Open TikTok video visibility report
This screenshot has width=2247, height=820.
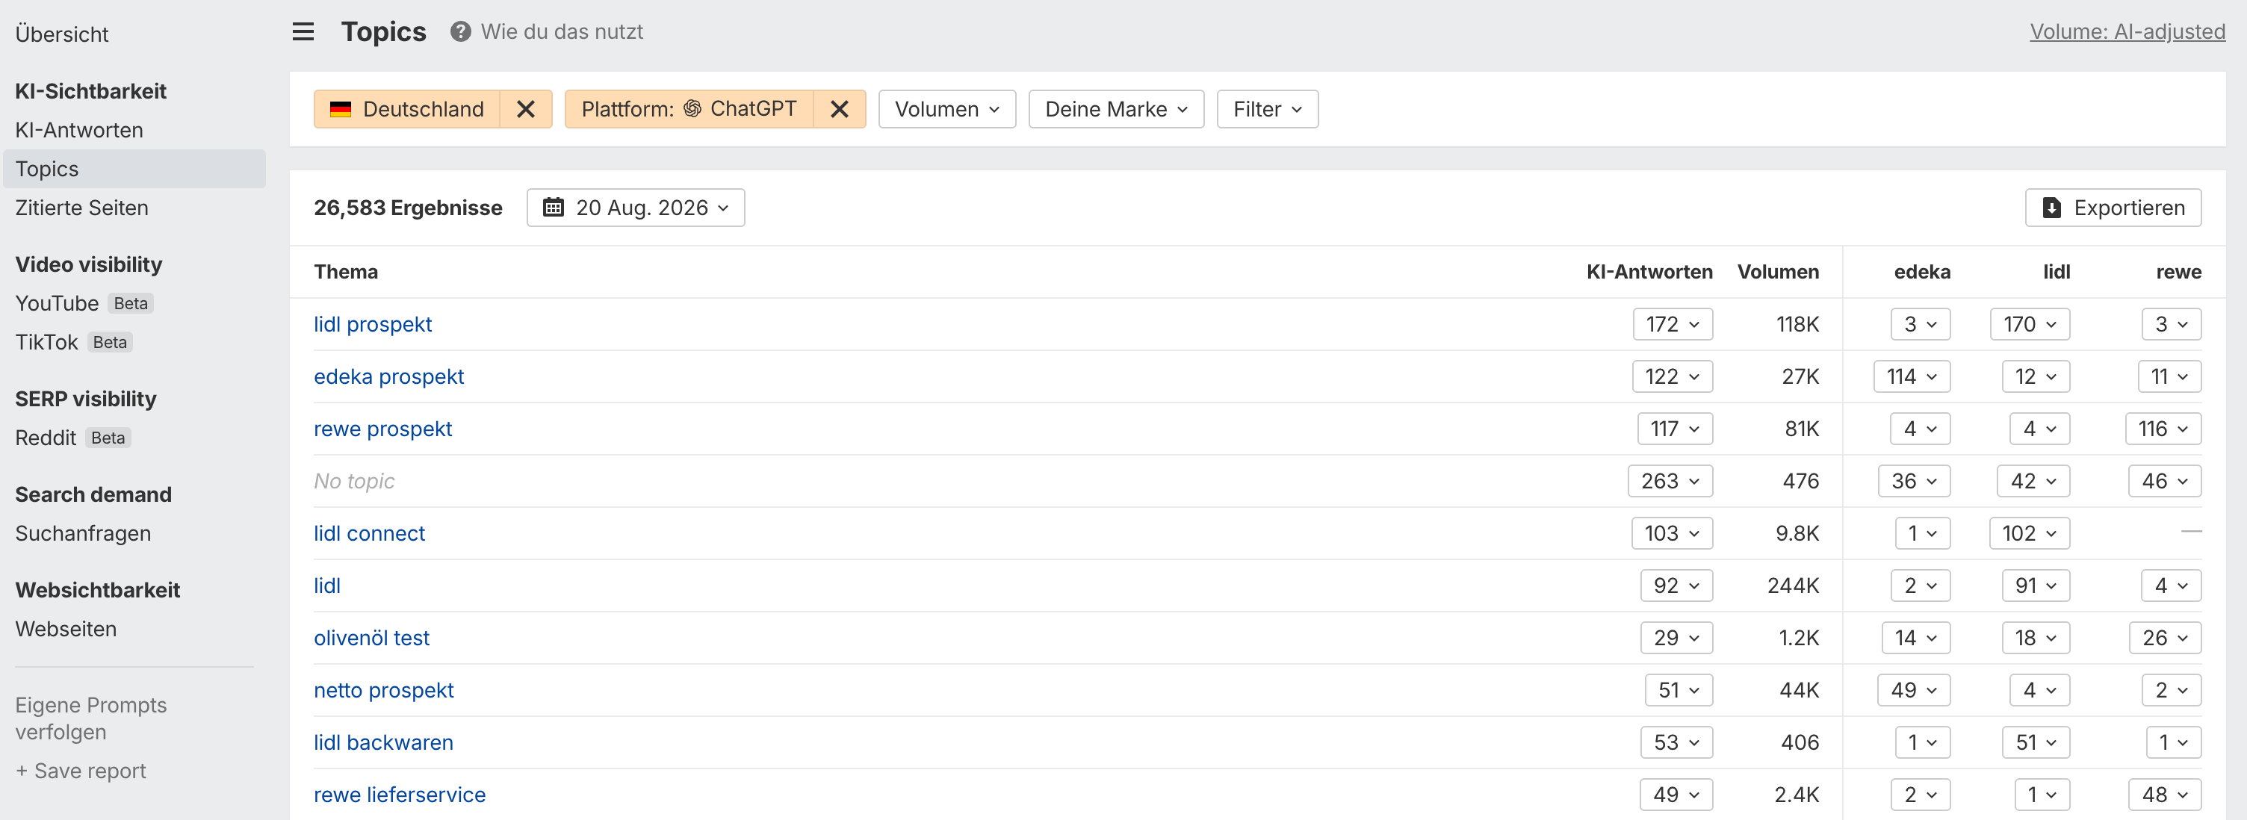point(46,343)
